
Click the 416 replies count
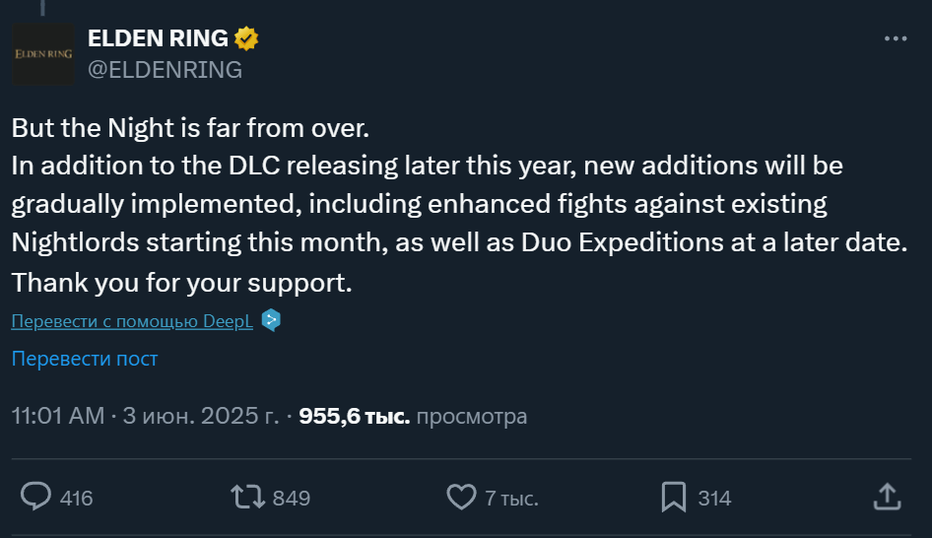tap(76, 498)
